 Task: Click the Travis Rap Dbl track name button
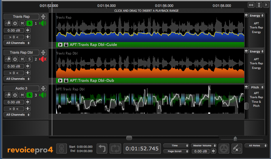tap(21, 53)
